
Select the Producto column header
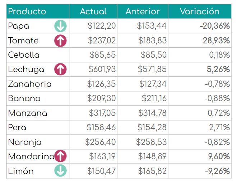tap(38, 11)
